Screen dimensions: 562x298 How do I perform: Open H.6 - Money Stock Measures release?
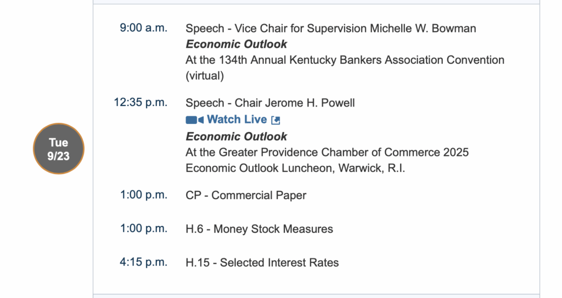pyautogui.click(x=259, y=229)
